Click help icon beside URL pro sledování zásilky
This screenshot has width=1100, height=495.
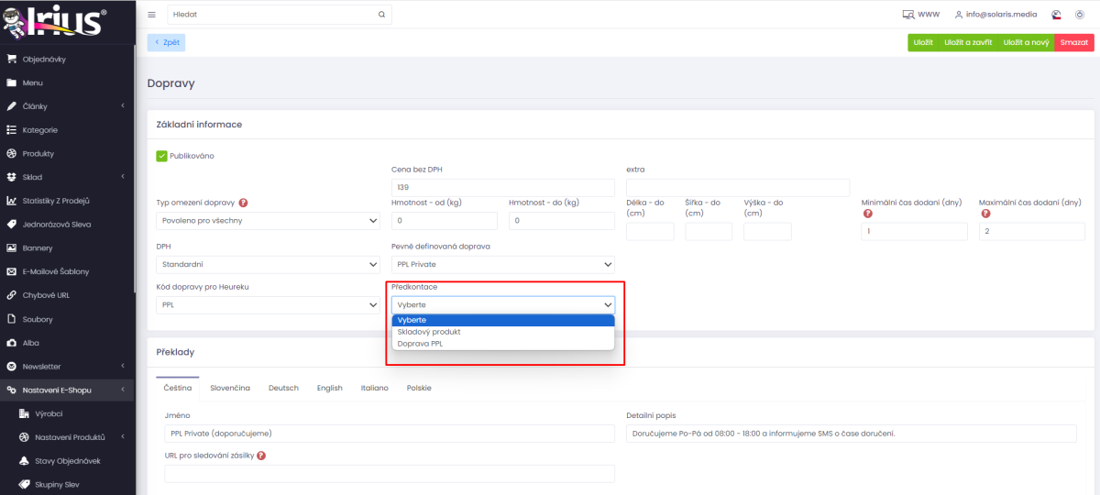[262, 455]
